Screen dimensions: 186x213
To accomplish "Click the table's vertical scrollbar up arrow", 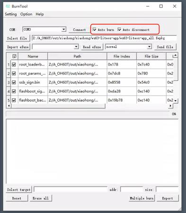I will click(x=176, y=55).
